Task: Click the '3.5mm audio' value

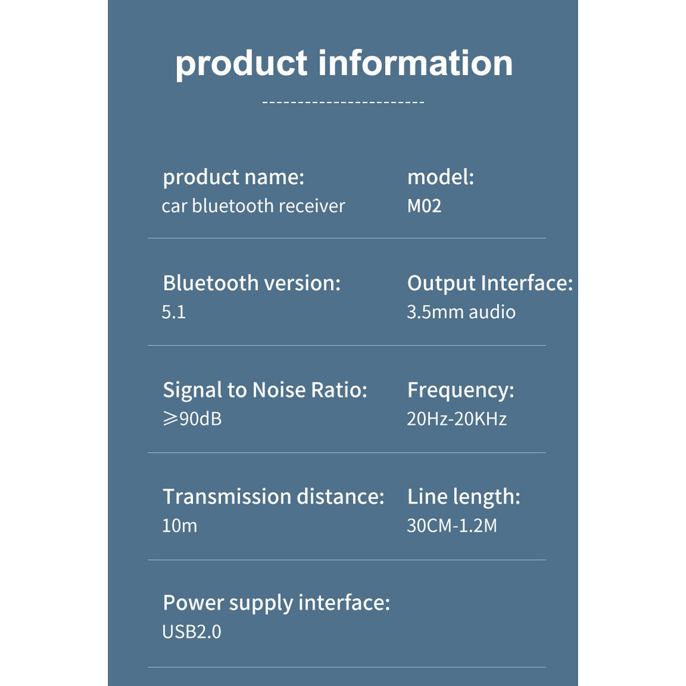Action: 461,312
